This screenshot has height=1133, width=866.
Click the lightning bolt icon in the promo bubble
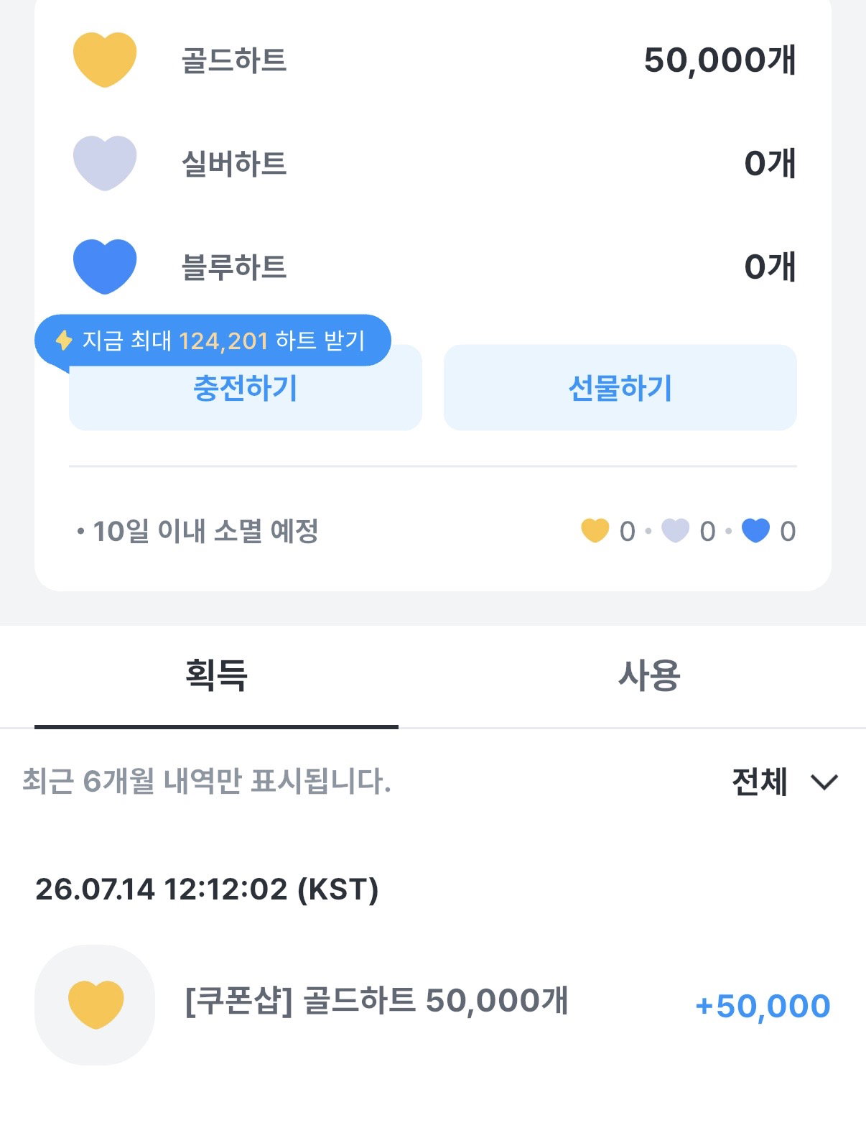coord(64,340)
